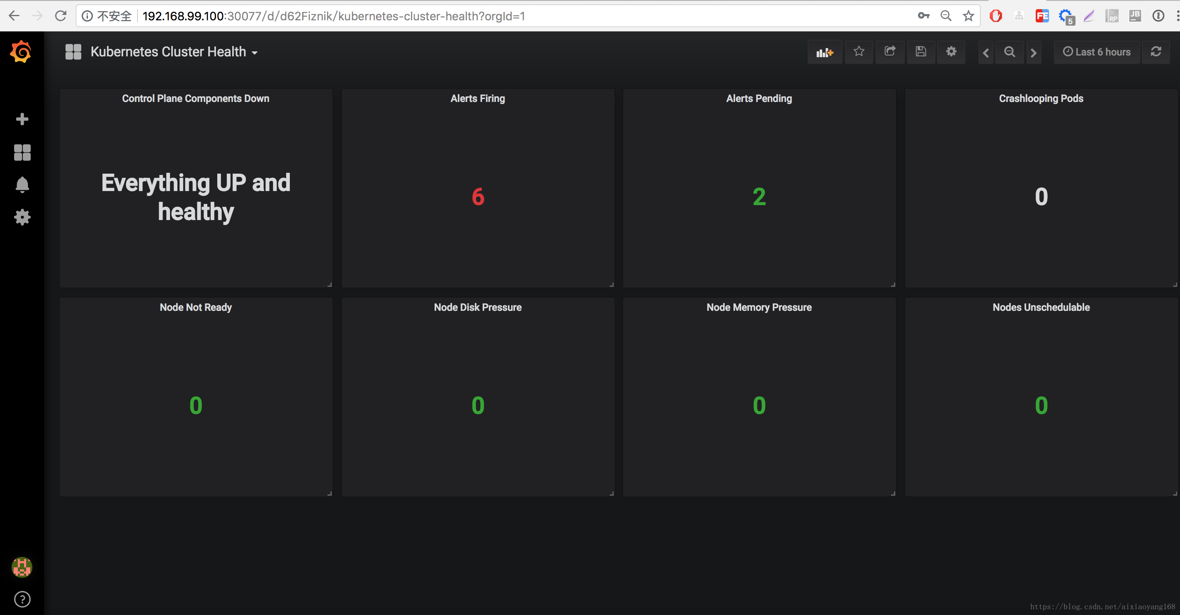The height and width of the screenshot is (615, 1180).
Task: Click the Node Not Ready value 0
Action: pyautogui.click(x=196, y=406)
